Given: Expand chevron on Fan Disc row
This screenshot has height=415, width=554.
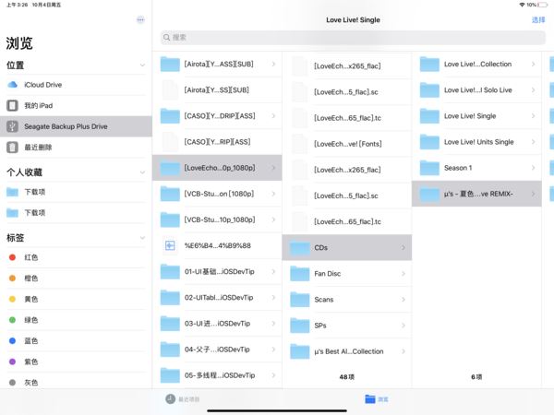Looking at the screenshot, I should (x=403, y=274).
